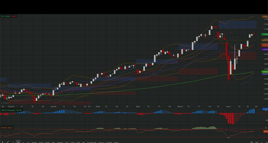
Task: Click the RSI(14) 58,52 legend label
Action: (7, 128)
